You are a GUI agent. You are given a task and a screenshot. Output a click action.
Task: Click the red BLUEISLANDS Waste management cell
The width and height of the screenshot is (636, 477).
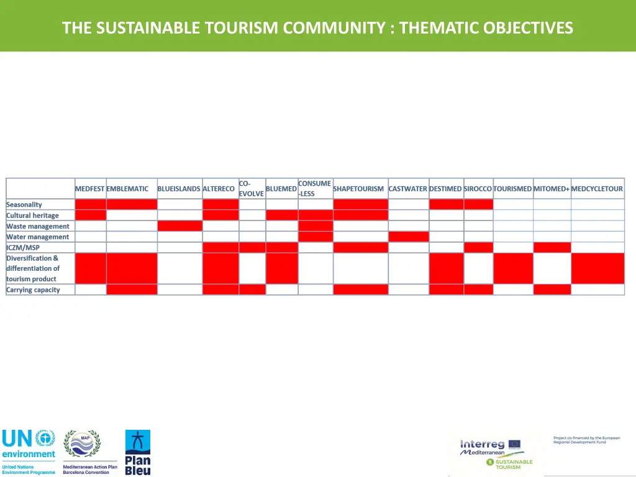tap(179, 226)
